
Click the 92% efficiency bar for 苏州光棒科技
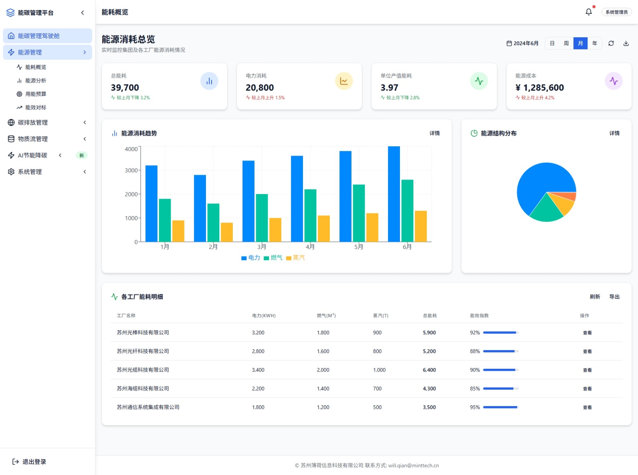pyautogui.click(x=501, y=333)
